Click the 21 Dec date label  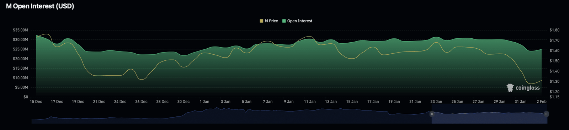coord(99,102)
